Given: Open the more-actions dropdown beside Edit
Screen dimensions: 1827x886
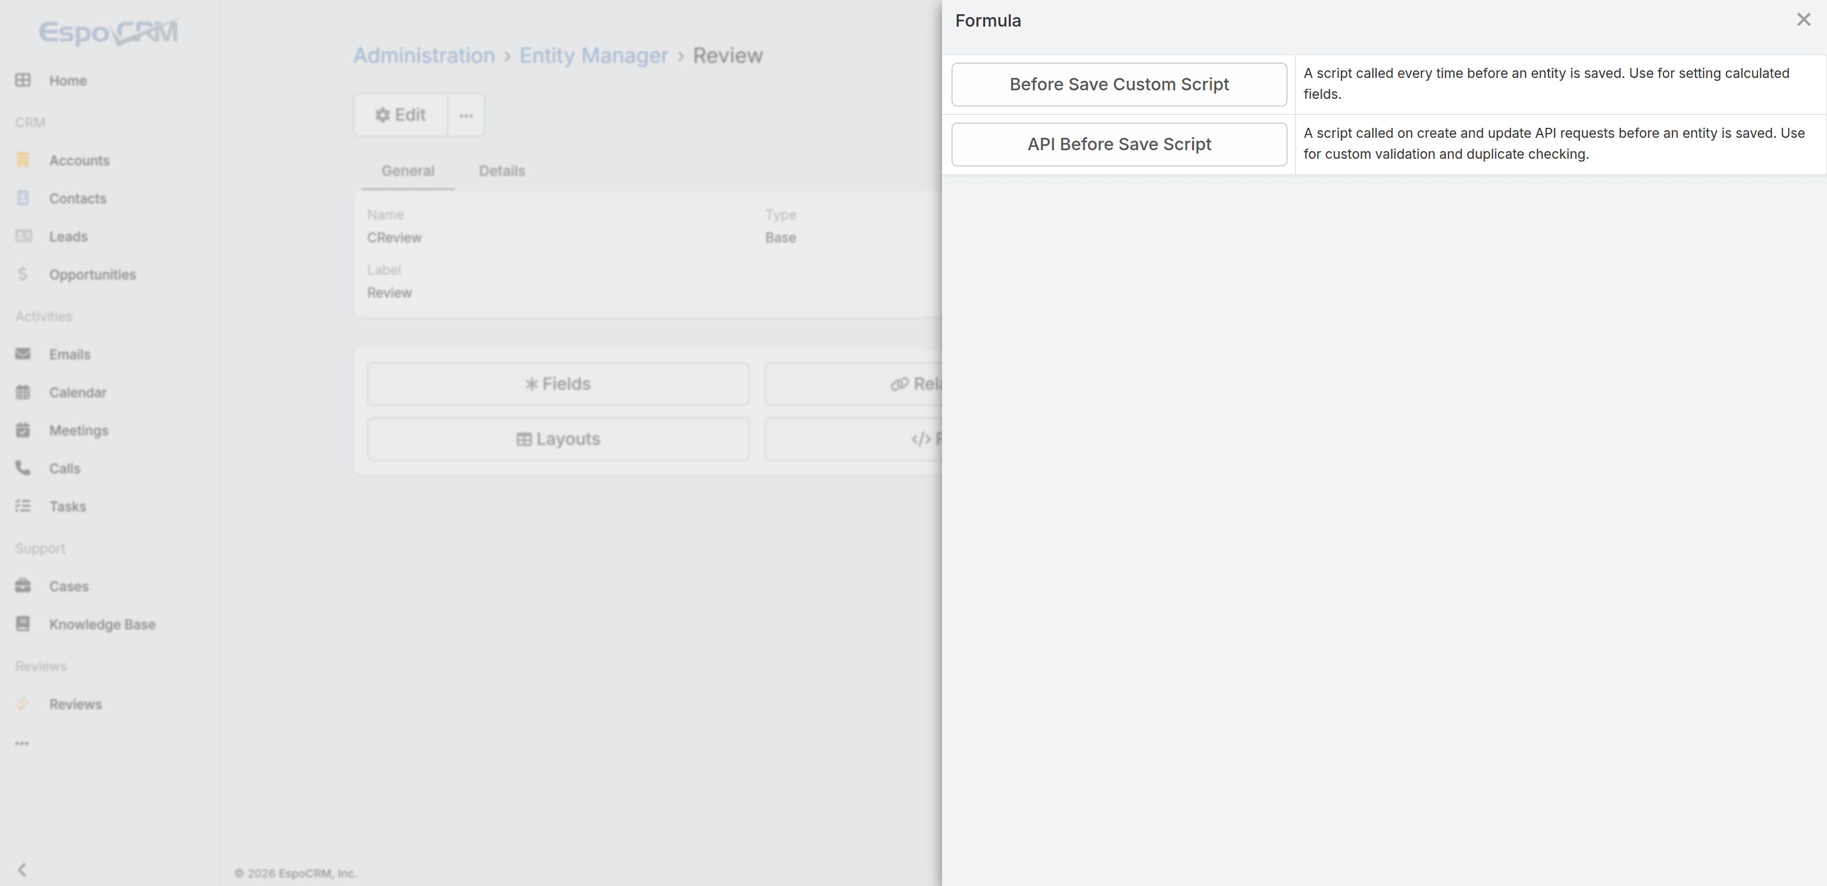Looking at the screenshot, I should coord(466,115).
